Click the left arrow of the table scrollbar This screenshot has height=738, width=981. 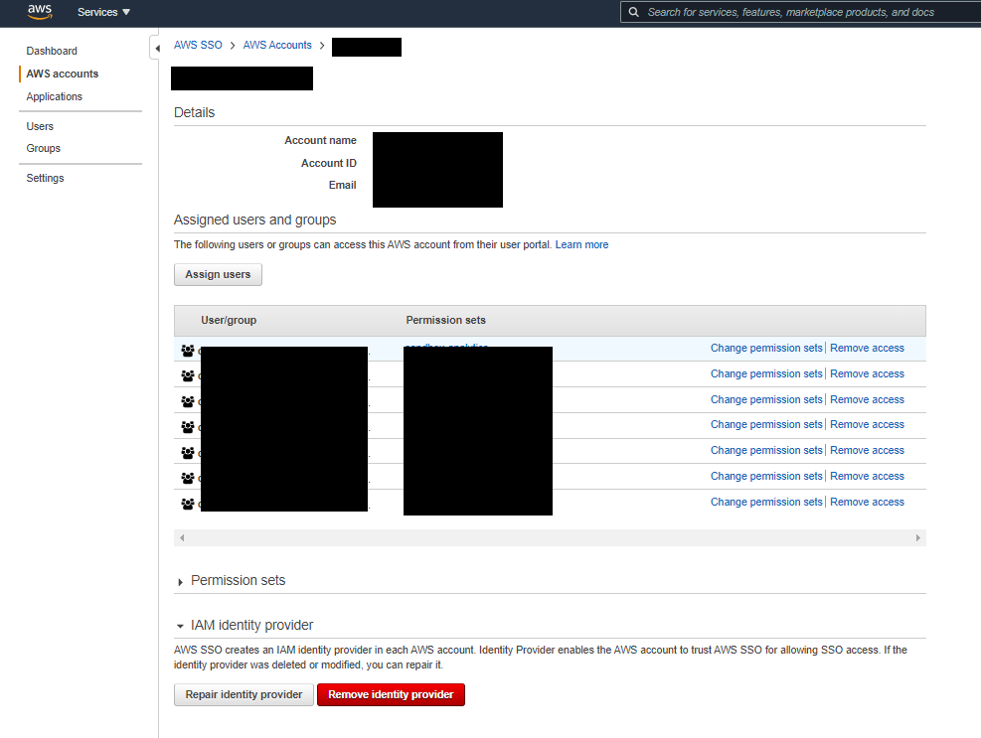tap(181, 536)
